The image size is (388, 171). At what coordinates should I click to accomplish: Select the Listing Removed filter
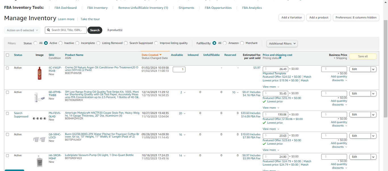coord(98,43)
